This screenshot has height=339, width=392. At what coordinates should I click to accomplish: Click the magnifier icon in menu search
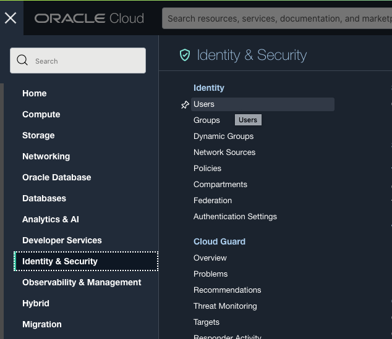tap(23, 61)
